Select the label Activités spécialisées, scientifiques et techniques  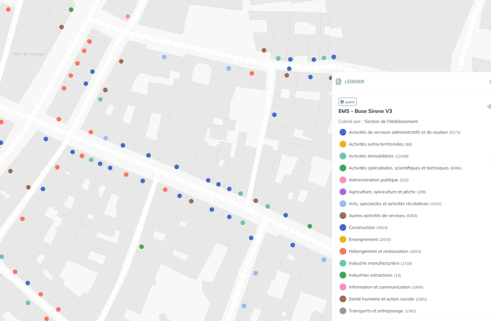(399, 168)
